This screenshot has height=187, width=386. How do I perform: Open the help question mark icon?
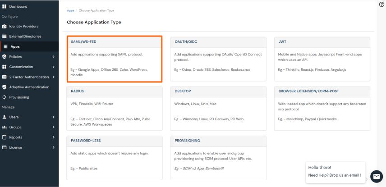[x=381, y=5]
